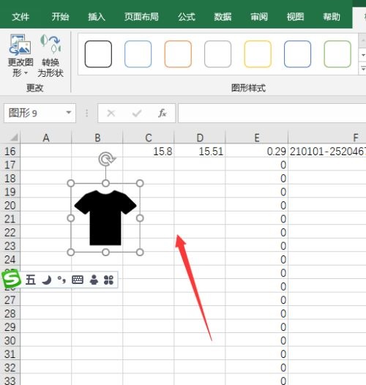Select column D header
366x385 pixels.
(x=200, y=138)
